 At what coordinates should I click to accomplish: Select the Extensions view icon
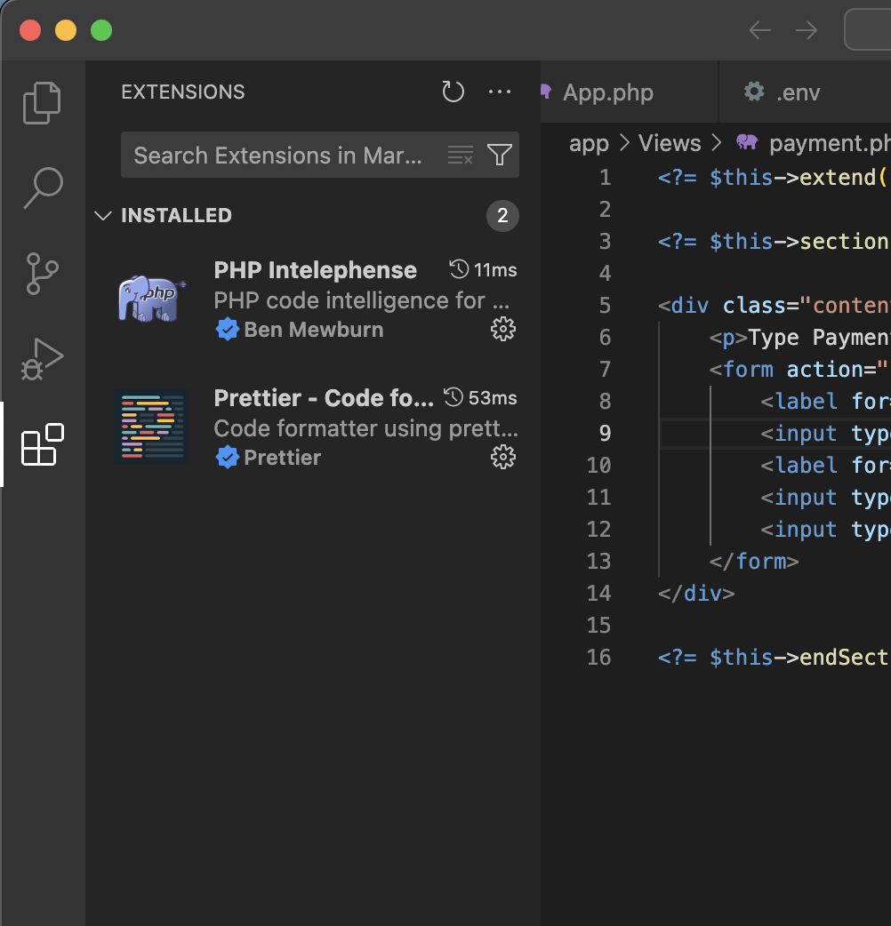click(43, 444)
